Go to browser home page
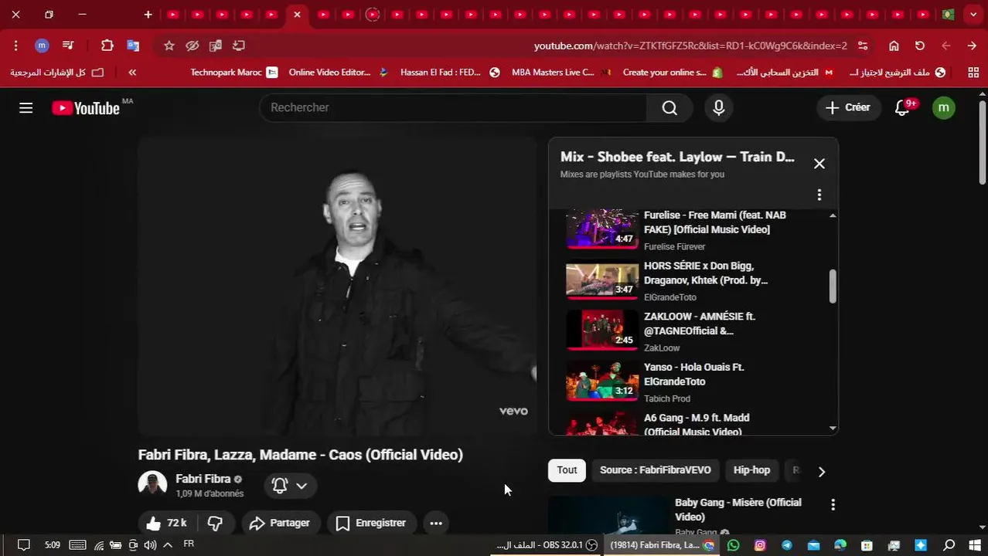This screenshot has width=988, height=556. click(894, 46)
